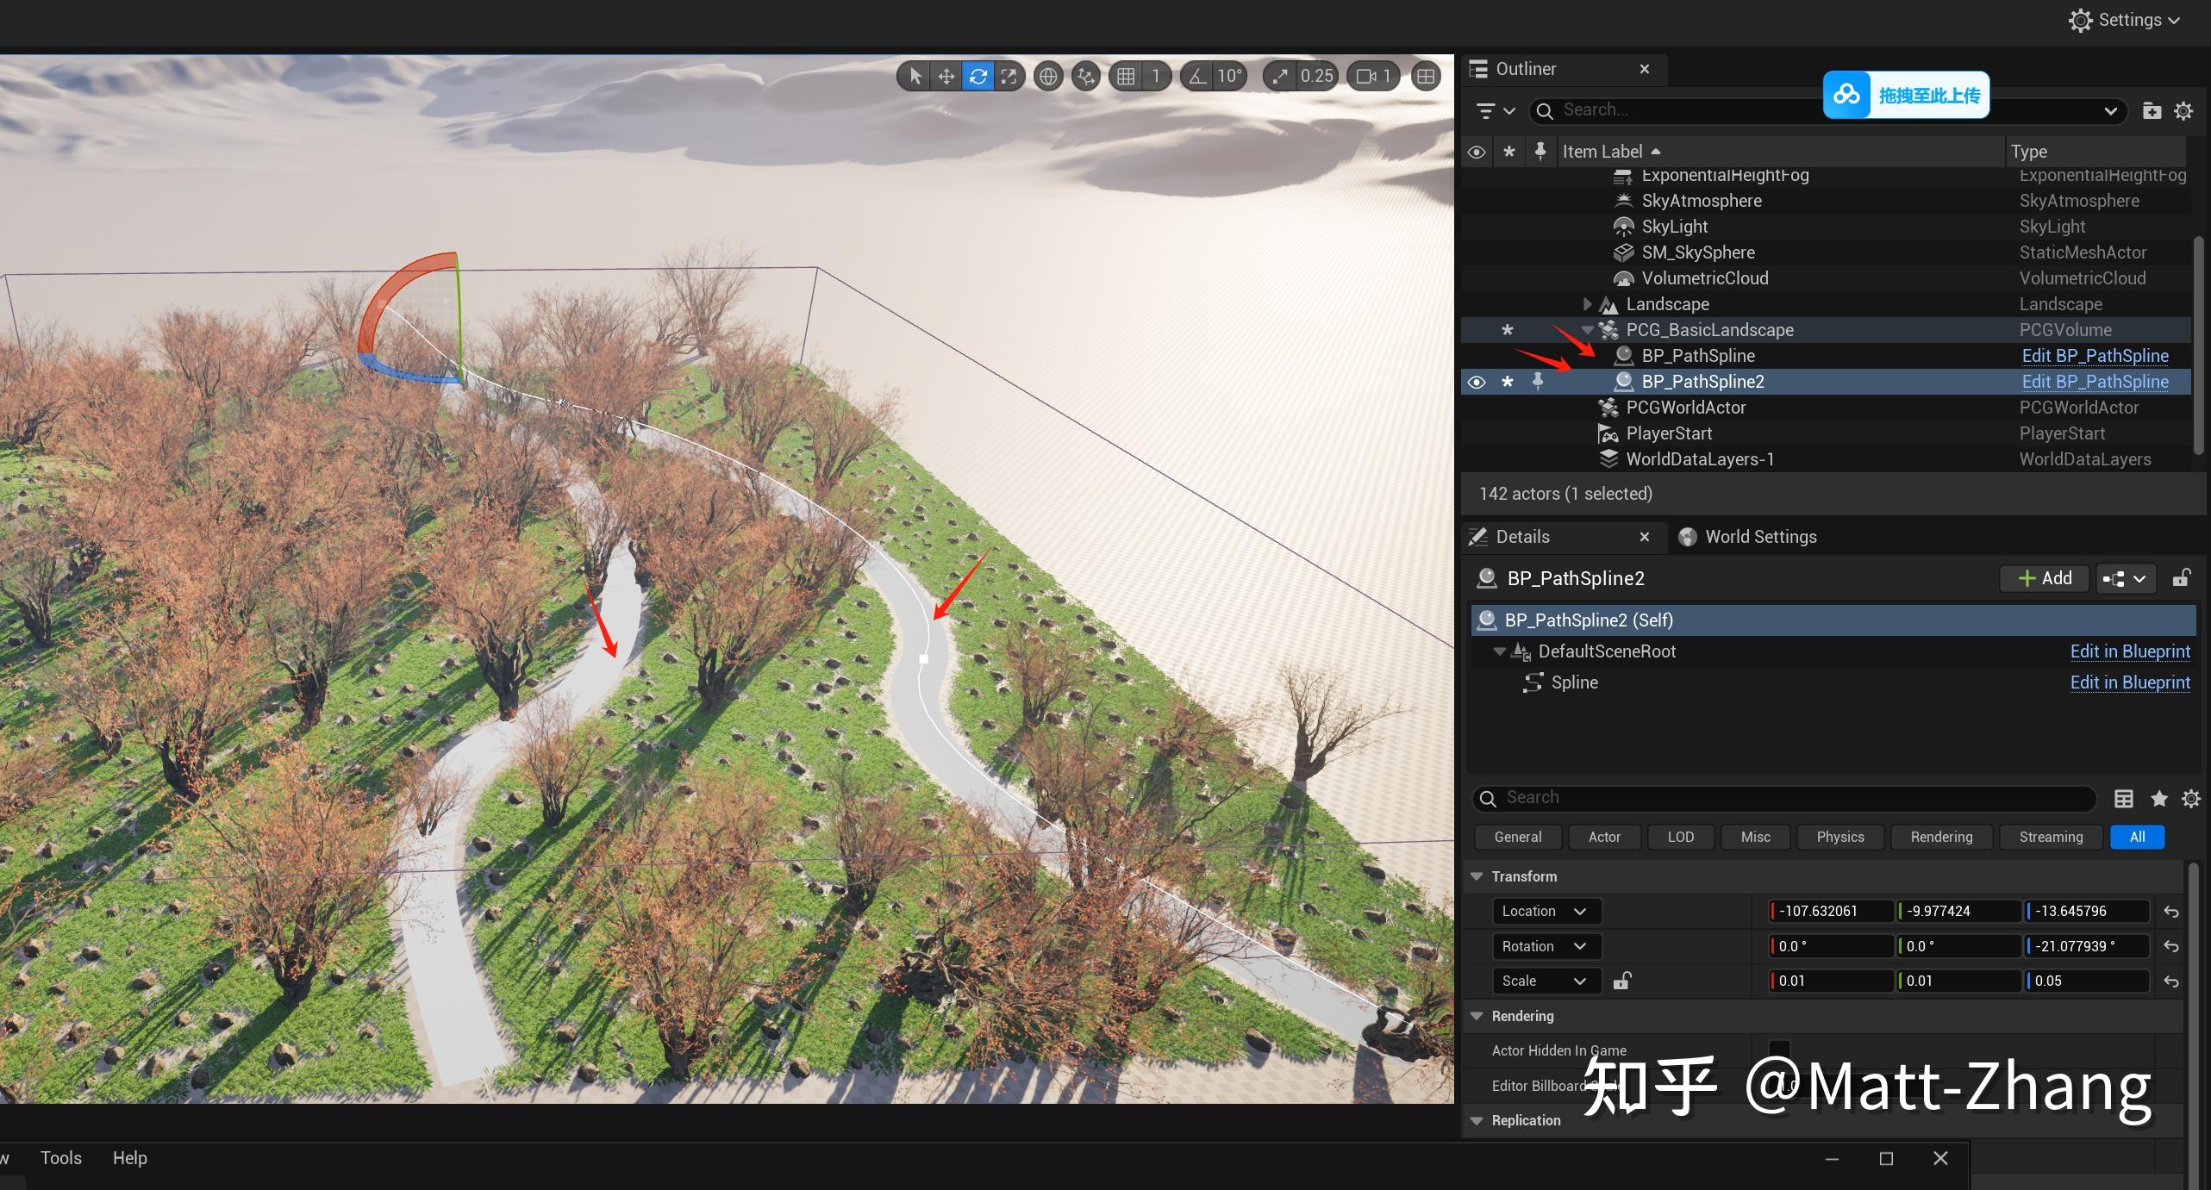Toggle world/local transform space in viewport
The height and width of the screenshot is (1190, 2211).
tap(1048, 76)
